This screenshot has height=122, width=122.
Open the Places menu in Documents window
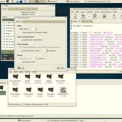click(28, 72)
